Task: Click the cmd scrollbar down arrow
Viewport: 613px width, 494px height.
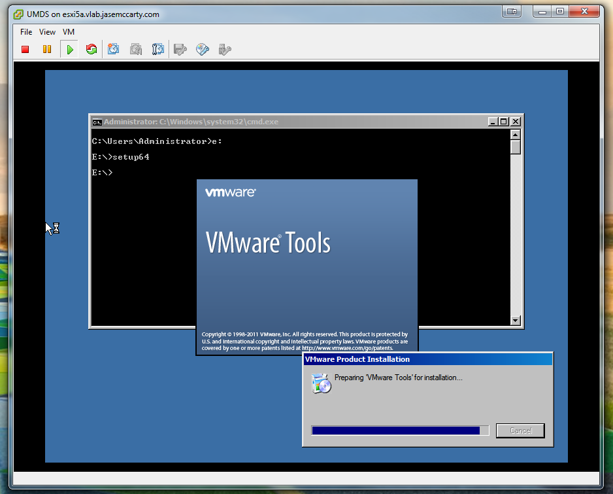Action: coord(516,320)
